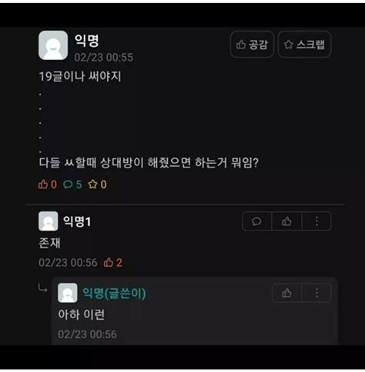Like the 익명(글쓴이) reply with thumbs-up
This screenshot has width=365, height=372.
click(x=286, y=293)
